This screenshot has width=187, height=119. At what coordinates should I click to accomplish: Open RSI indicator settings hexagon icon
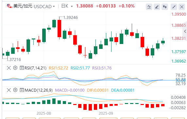click(15, 68)
